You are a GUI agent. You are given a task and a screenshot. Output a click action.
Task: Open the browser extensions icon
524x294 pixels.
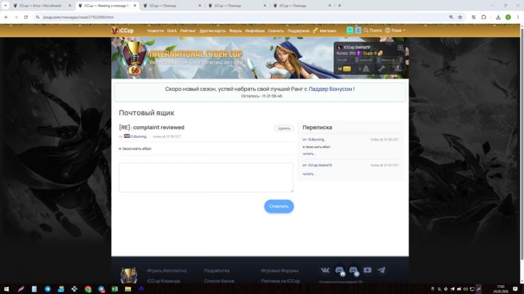[x=484, y=17]
